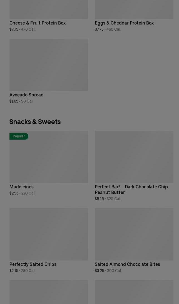Open the Perfect Bar product thumbnail
The image size is (179, 304).
click(x=134, y=157)
